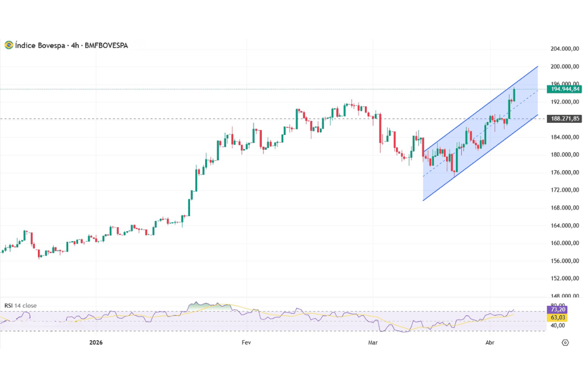This screenshot has height=388, width=583.
Task: Click the Fev label on time axis
Action: pyautogui.click(x=246, y=343)
